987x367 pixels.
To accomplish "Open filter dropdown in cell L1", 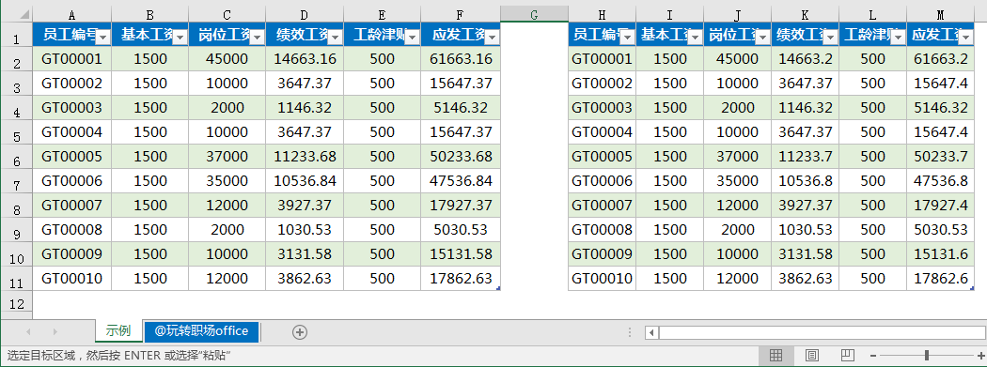I will click(898, 38).
